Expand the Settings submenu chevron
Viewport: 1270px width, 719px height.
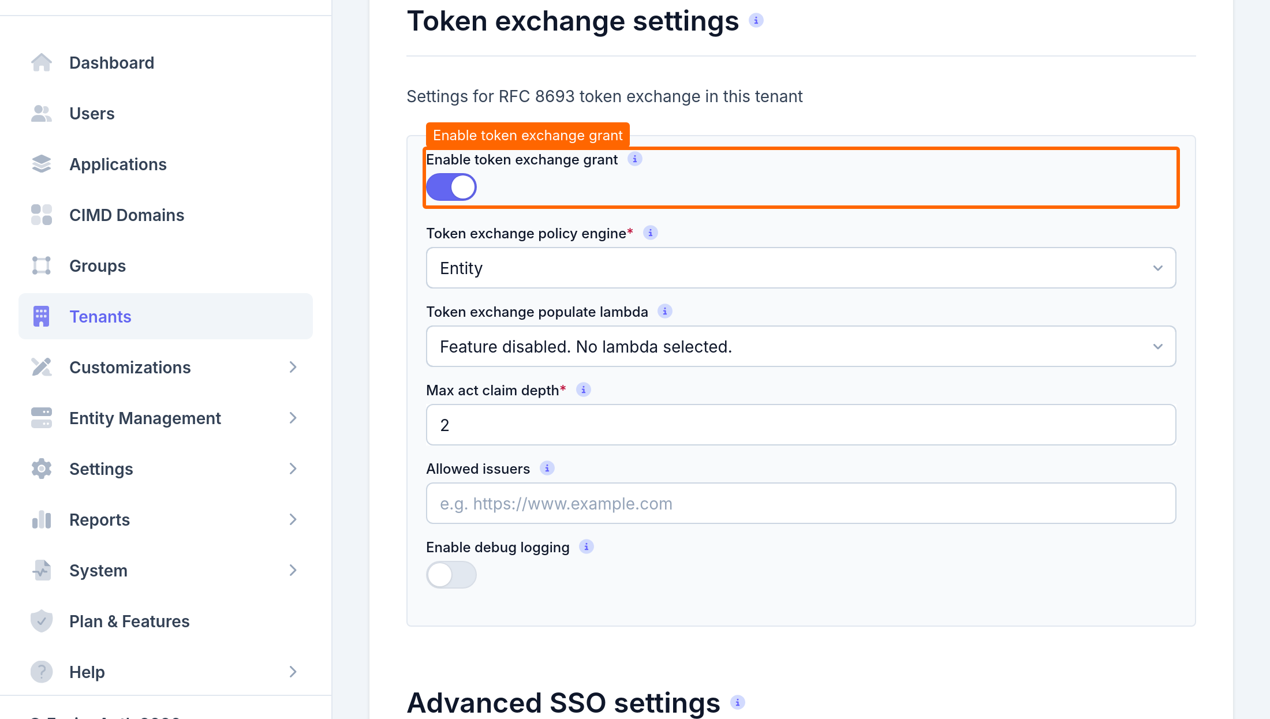click(x=293, y=469)
